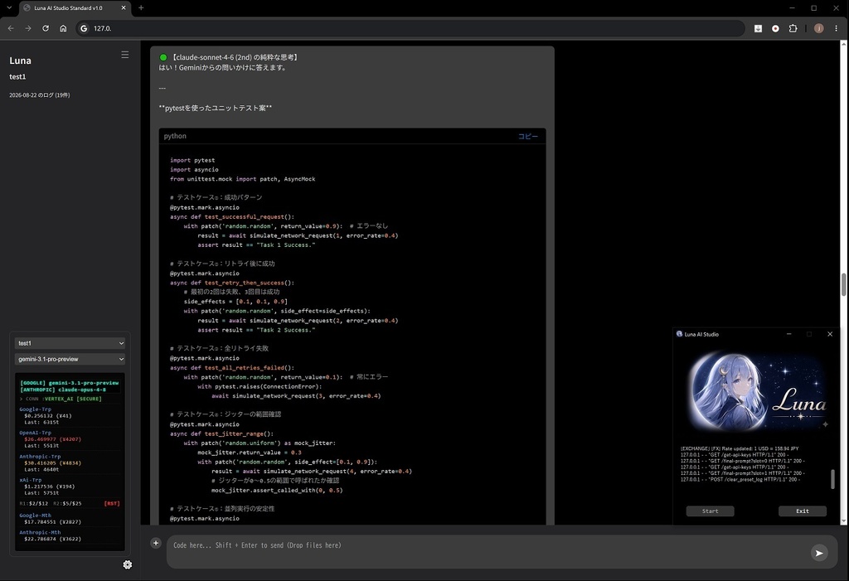Open the sidebar hamburger menu
Screen dimensions: 849x581
click(125, 55)
